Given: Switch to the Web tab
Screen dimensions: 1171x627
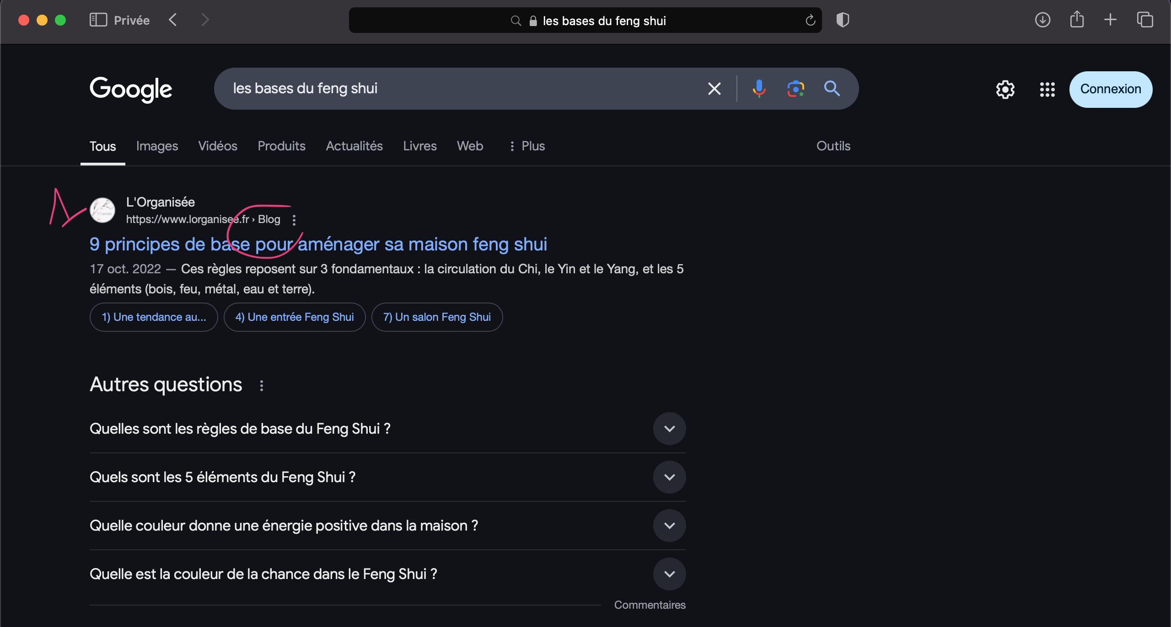Looking at the screenshot, I should point(470,146).
